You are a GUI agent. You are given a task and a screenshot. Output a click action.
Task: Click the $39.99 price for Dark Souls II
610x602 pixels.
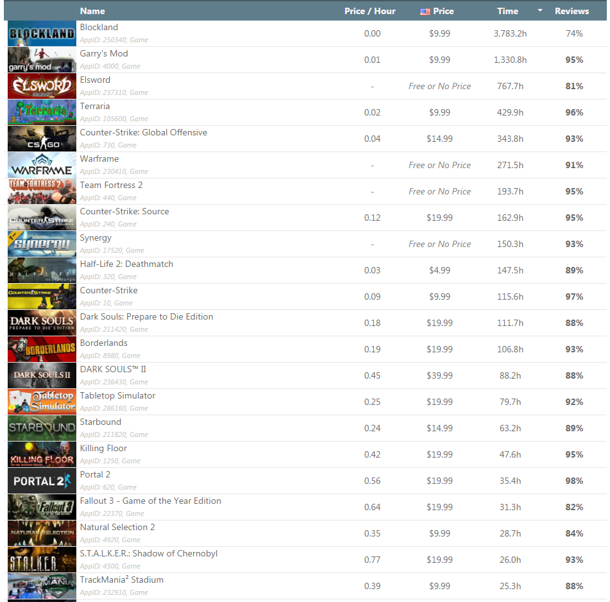(439, 376)
